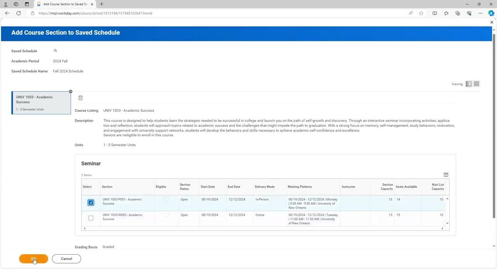Image resolution: width=497 pixels, height=269 pixels.
Task: Open the browser workspaces icon
Action: pyautogui.click(x=16, y=4)
